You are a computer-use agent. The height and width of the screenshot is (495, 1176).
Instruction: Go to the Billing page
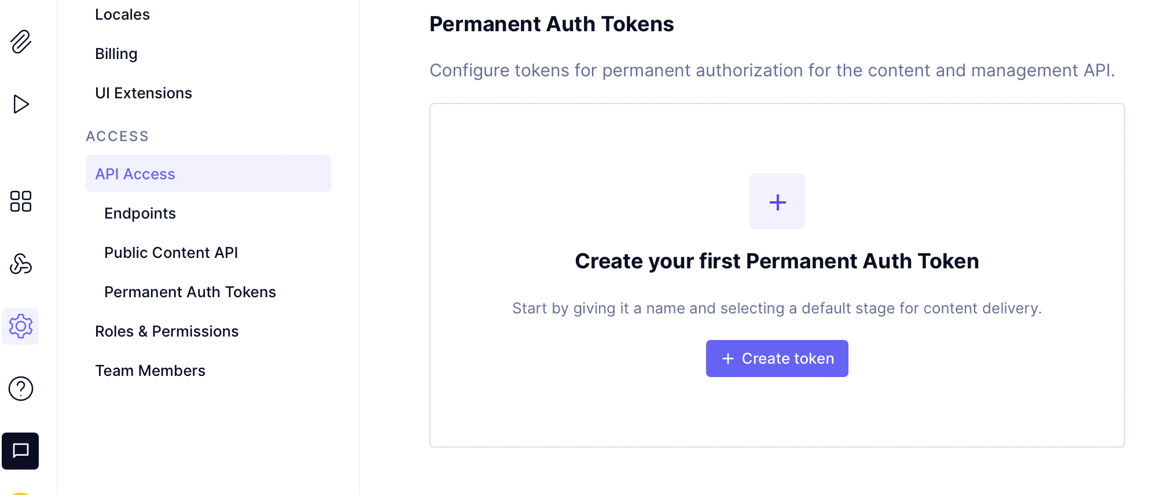[116, 53]
